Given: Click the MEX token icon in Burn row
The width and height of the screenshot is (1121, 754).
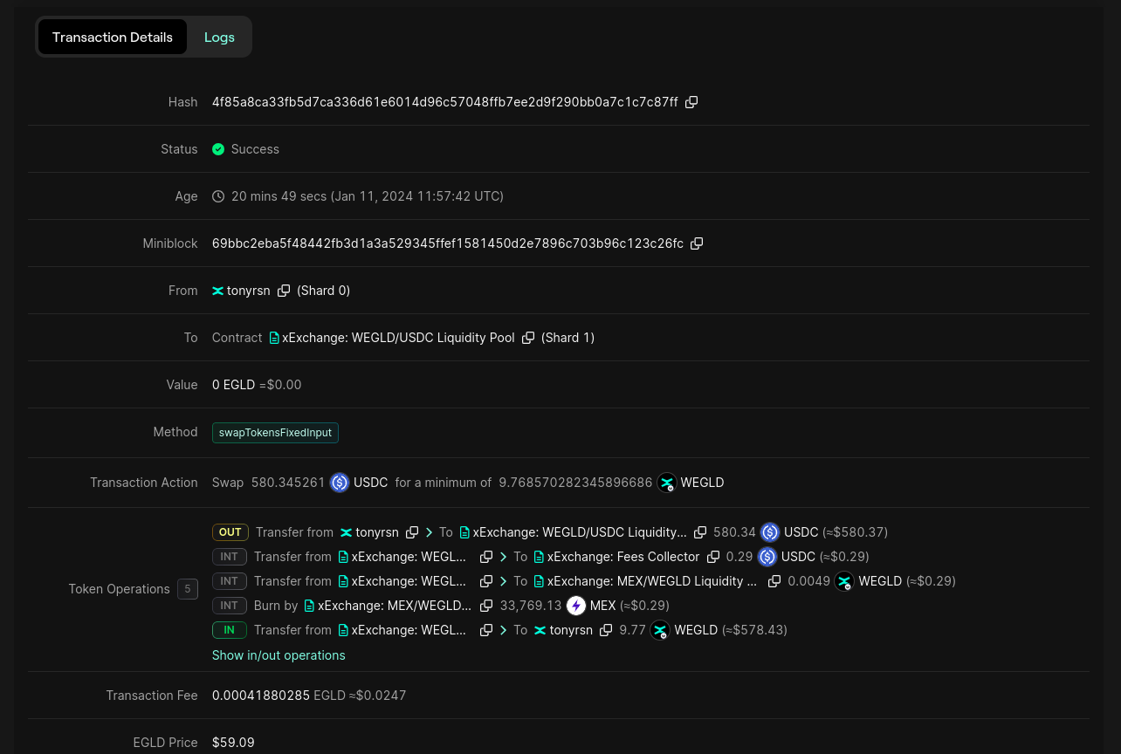Looking at the screenshot, I should 576,606.
